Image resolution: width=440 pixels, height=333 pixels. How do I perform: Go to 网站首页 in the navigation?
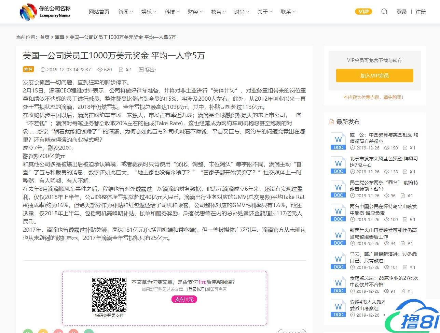[99, 12]
